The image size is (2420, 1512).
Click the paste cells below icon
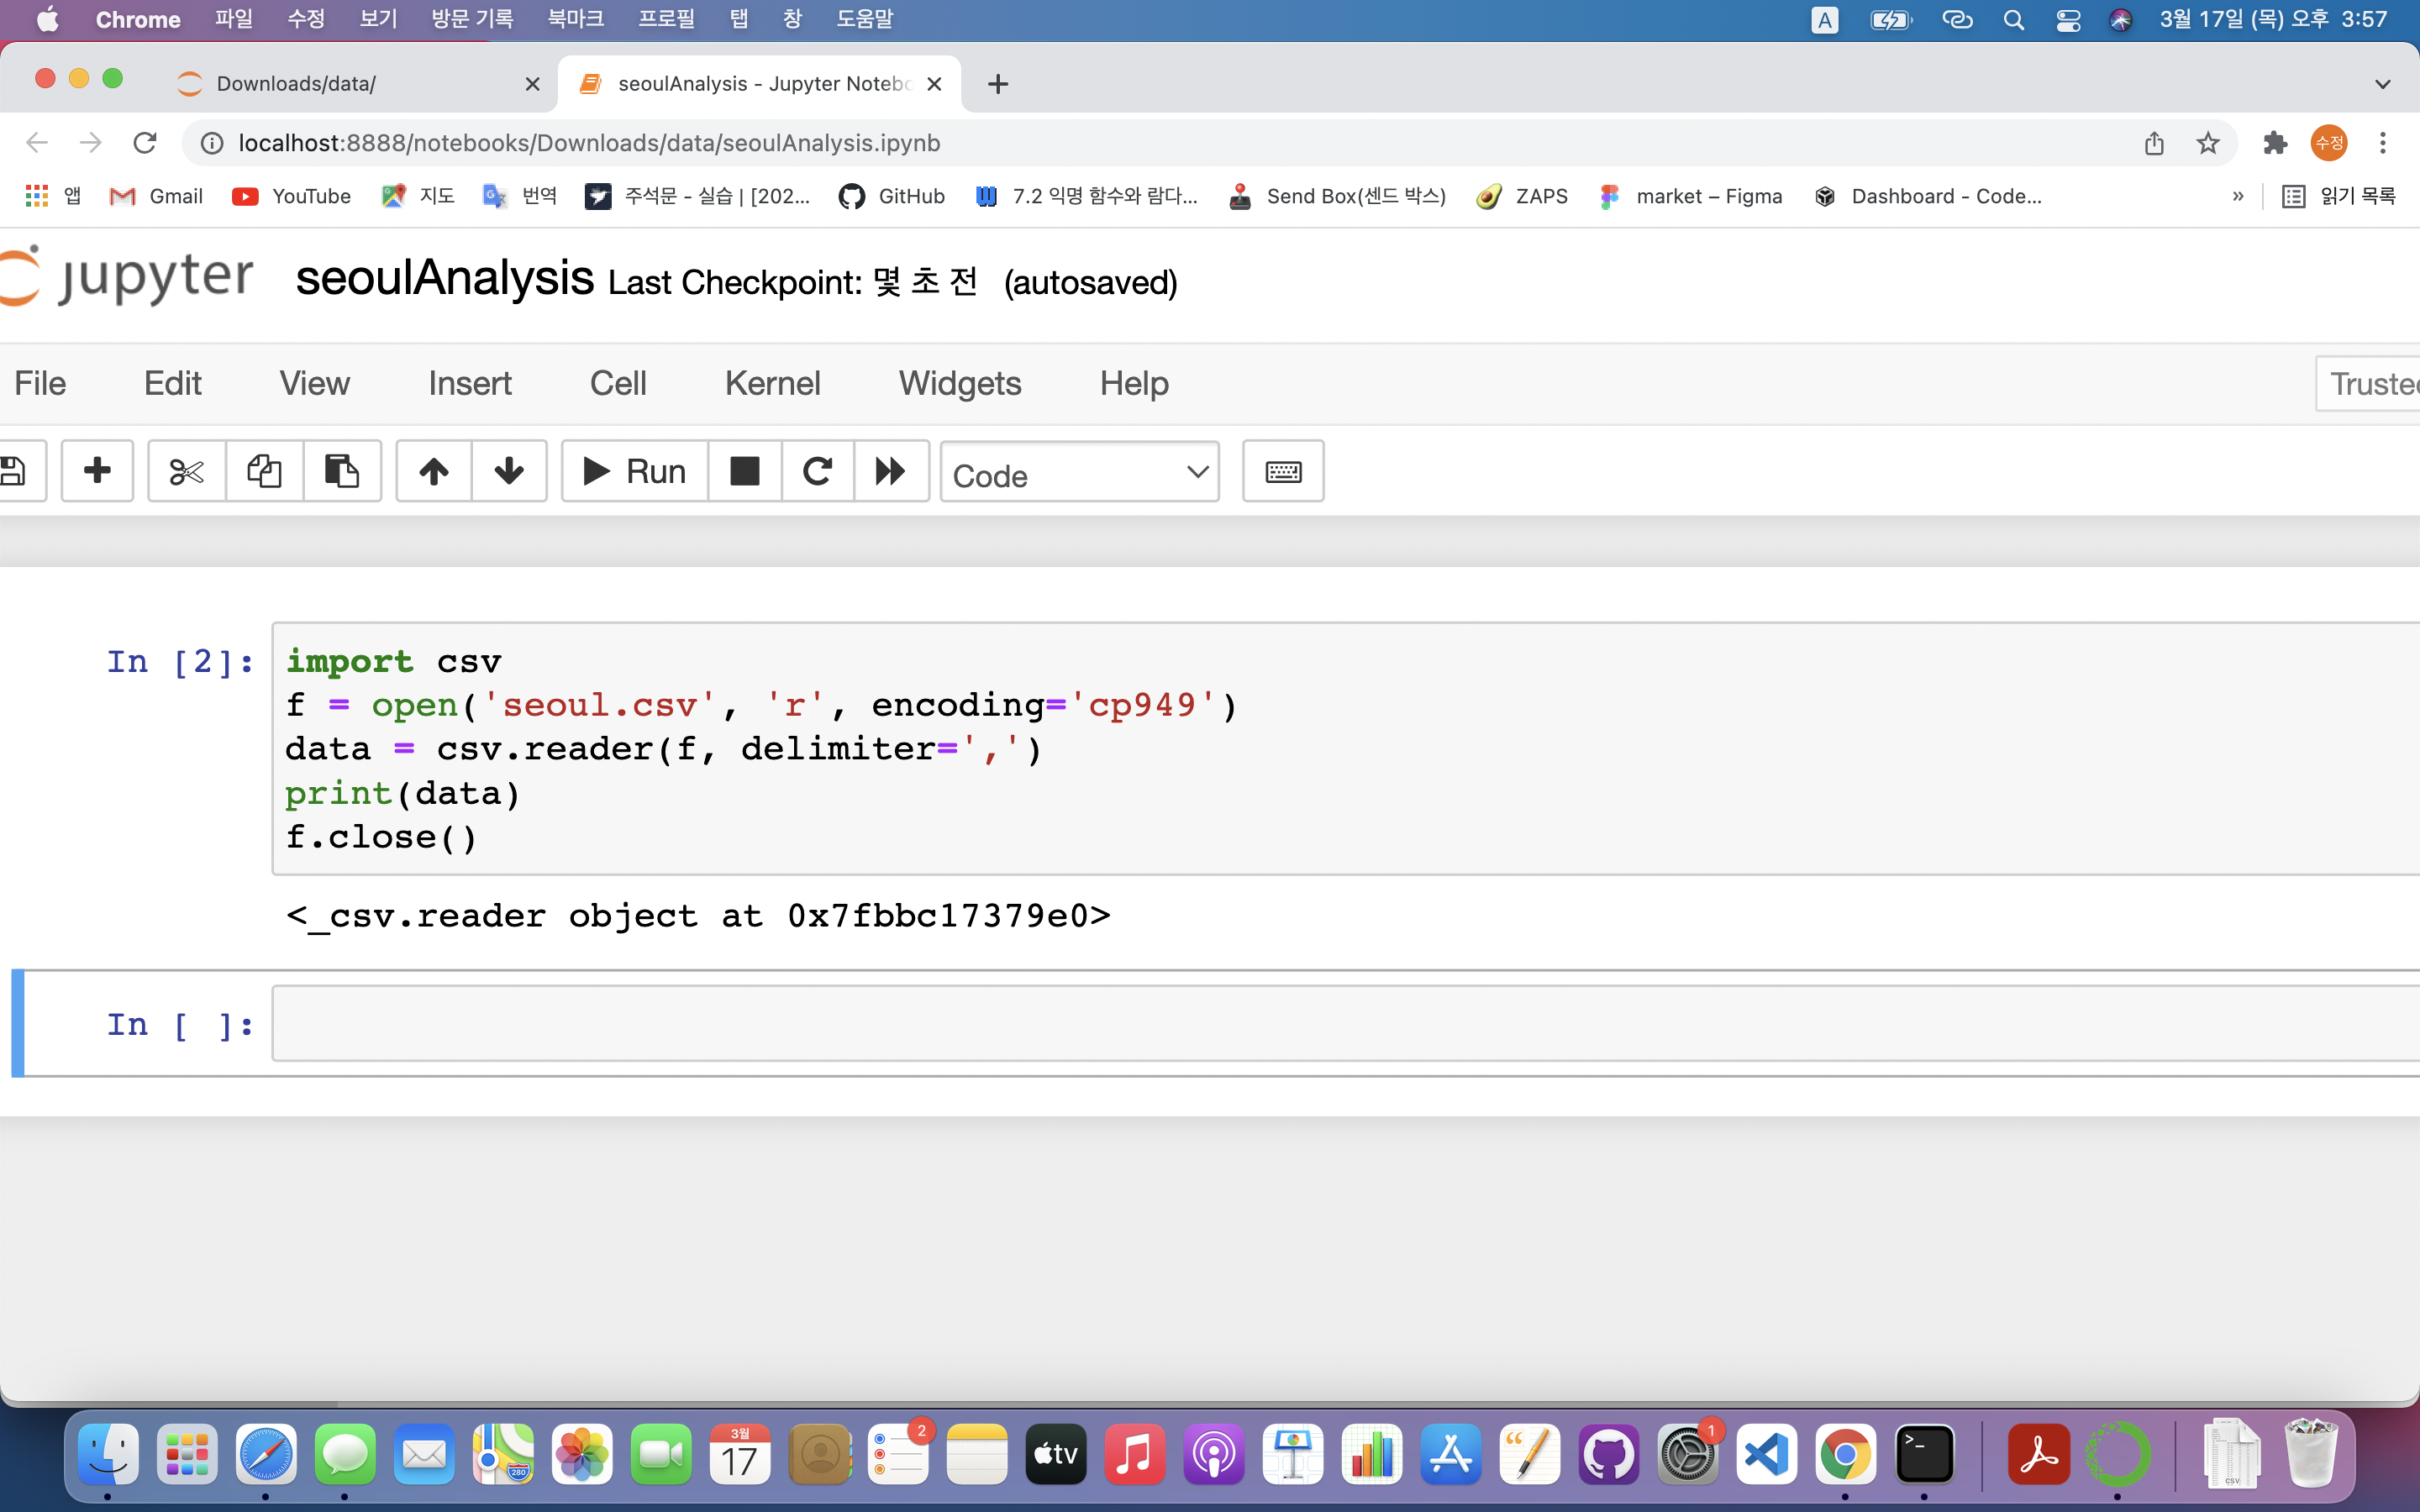pyautogui.click(x=341, y=471)
